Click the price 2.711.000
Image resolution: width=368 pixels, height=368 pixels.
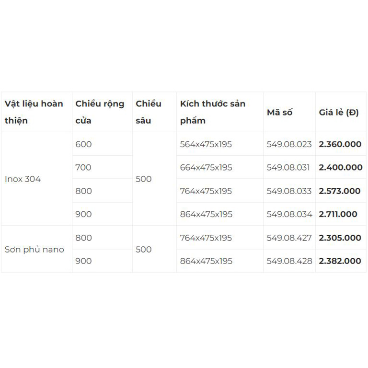(x=338, y=214)
